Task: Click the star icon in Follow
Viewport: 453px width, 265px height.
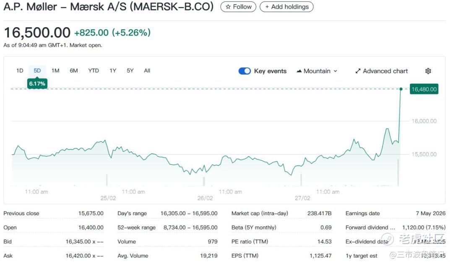Action: (x=228, y=7)
